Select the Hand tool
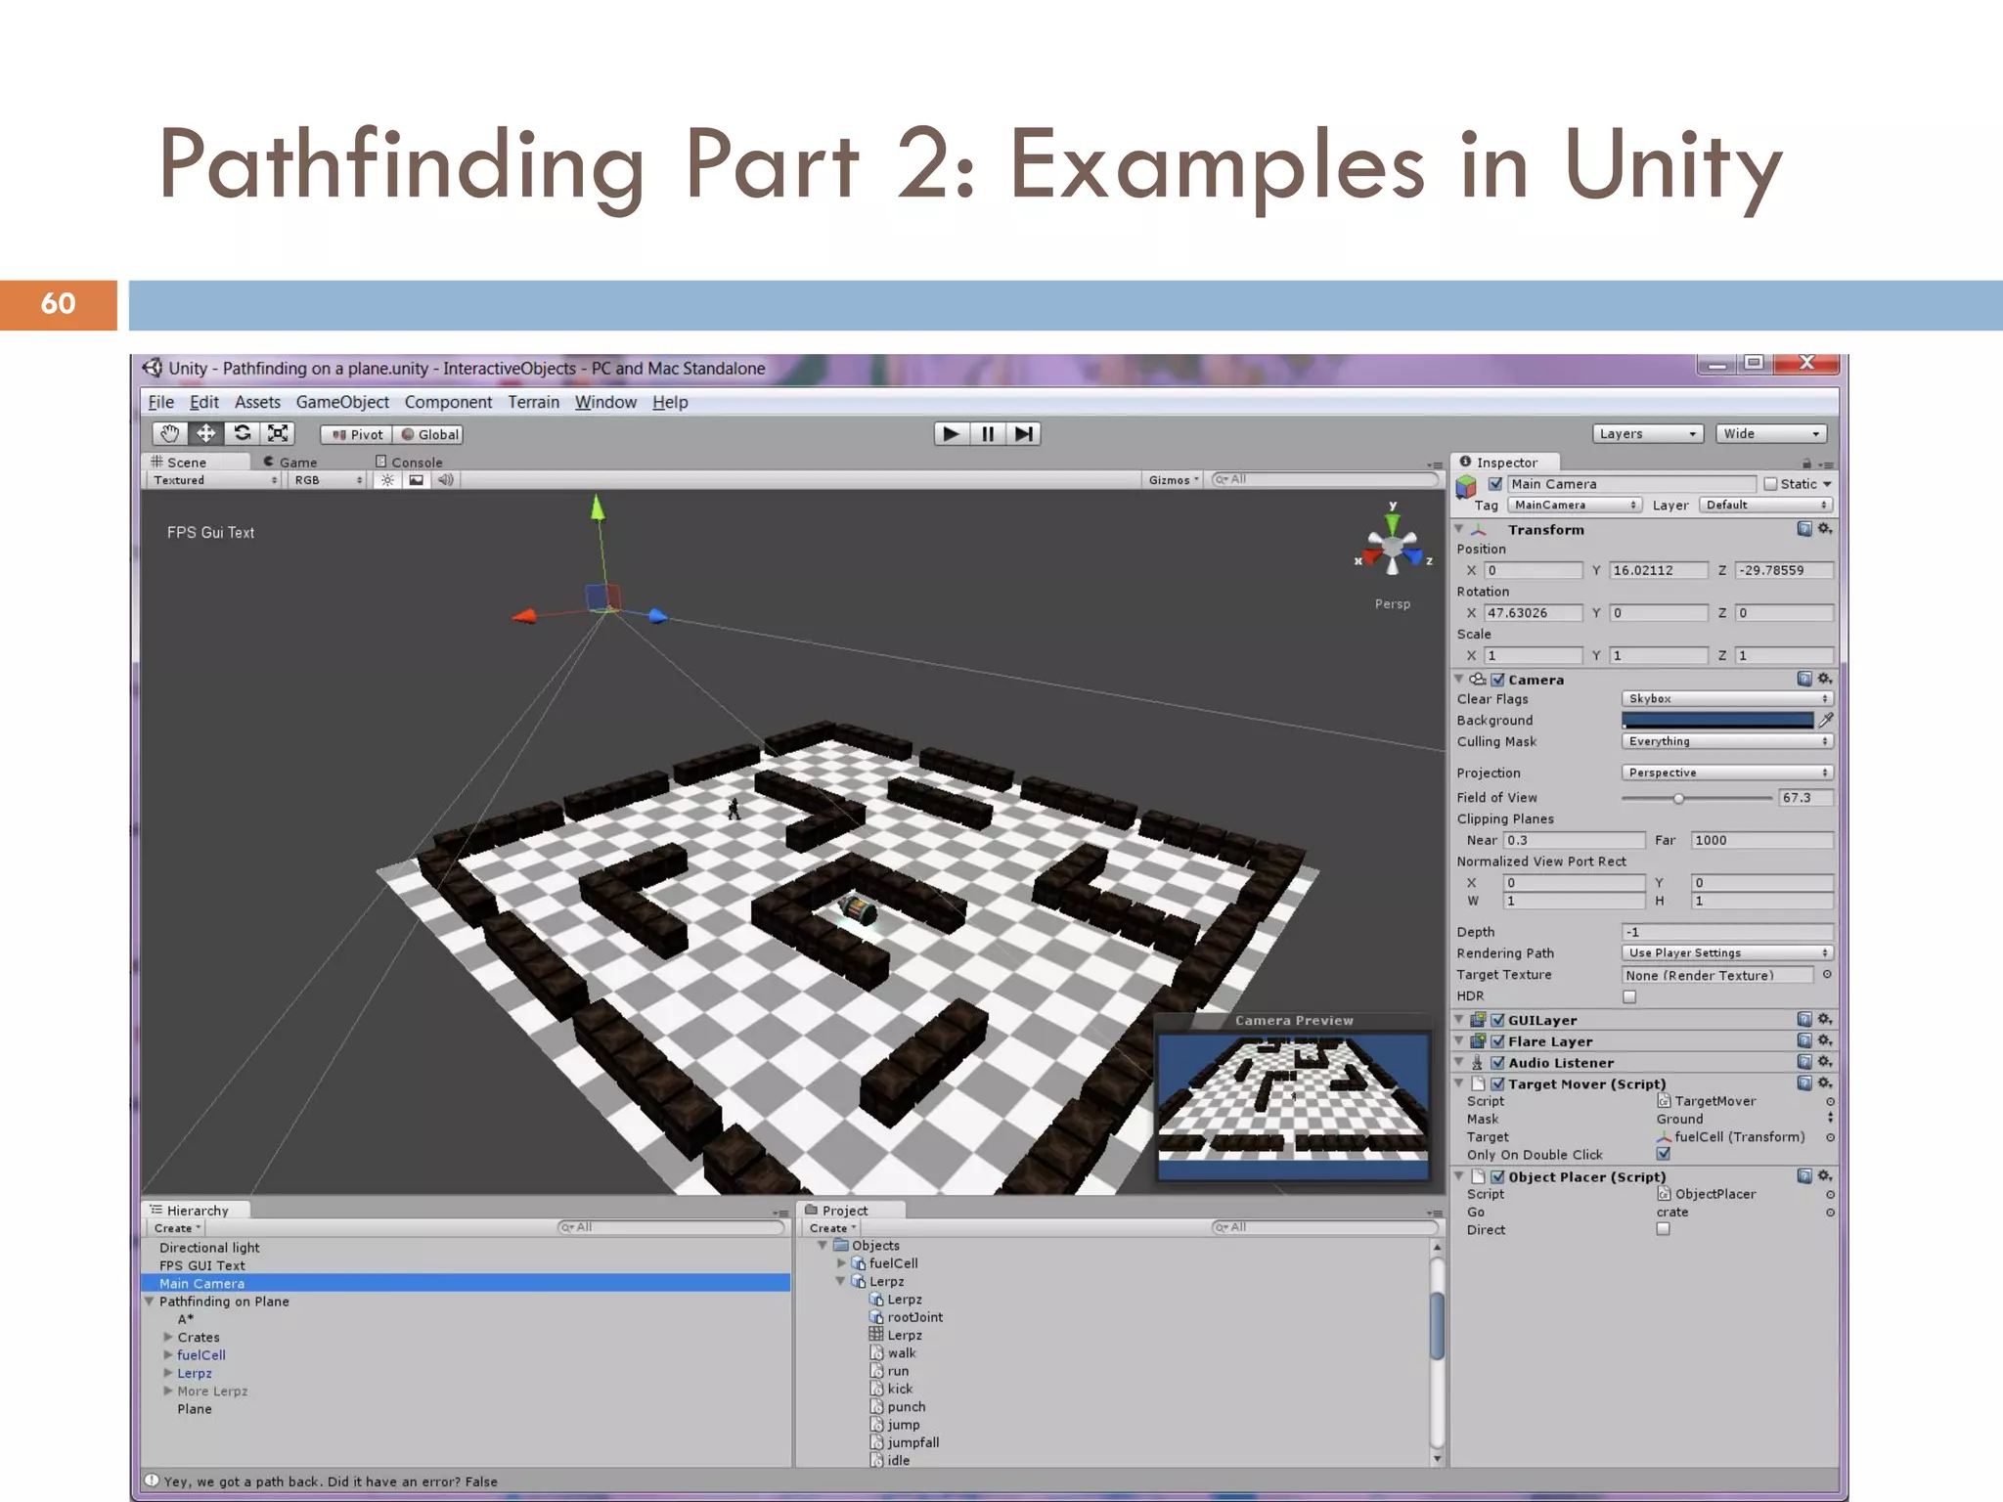Screen dimensions: 2003x1502 [169, 433]
